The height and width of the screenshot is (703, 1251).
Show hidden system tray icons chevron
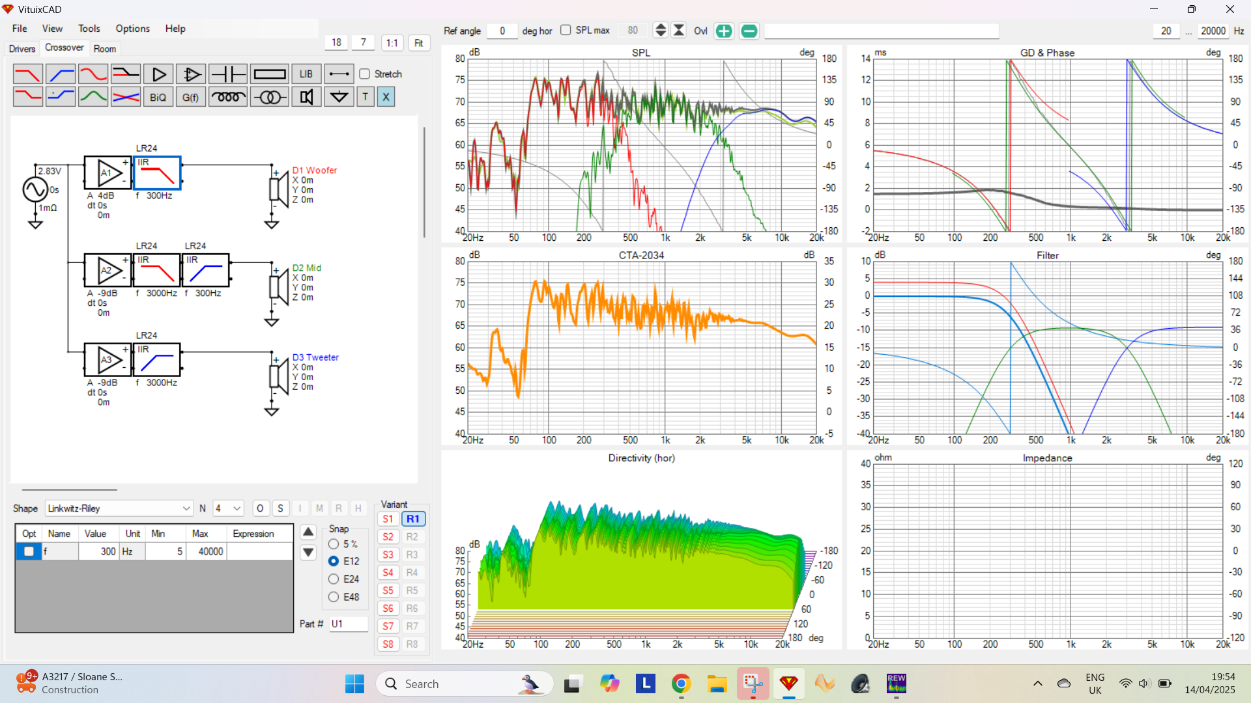tap(1038, 683)
